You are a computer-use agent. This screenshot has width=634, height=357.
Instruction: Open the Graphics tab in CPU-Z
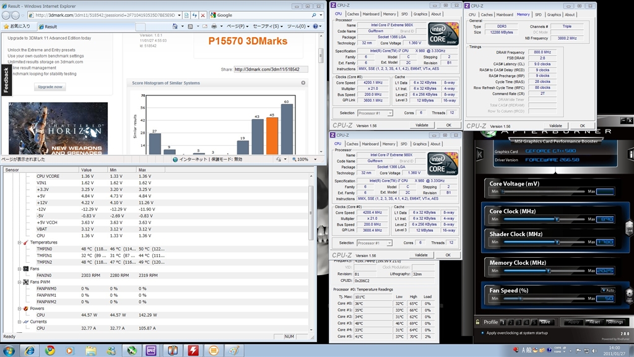(420, 14)
